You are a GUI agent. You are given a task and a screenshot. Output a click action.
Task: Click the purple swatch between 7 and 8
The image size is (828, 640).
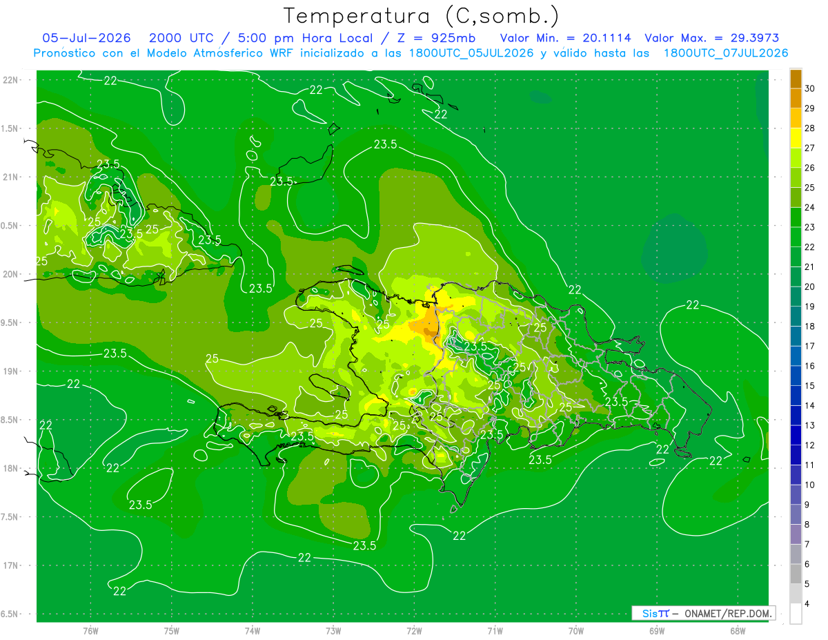pyautogui.click(x=796, y=534)
